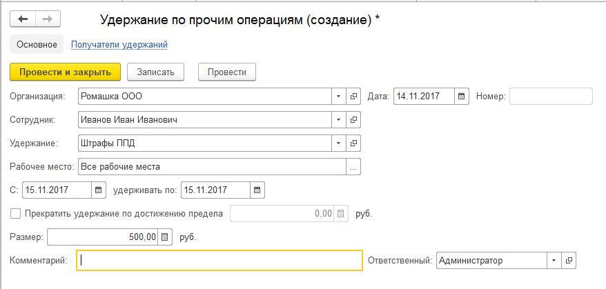Open calendar picker for Дата field
This screenshot has width=606, height=289.
461,96
